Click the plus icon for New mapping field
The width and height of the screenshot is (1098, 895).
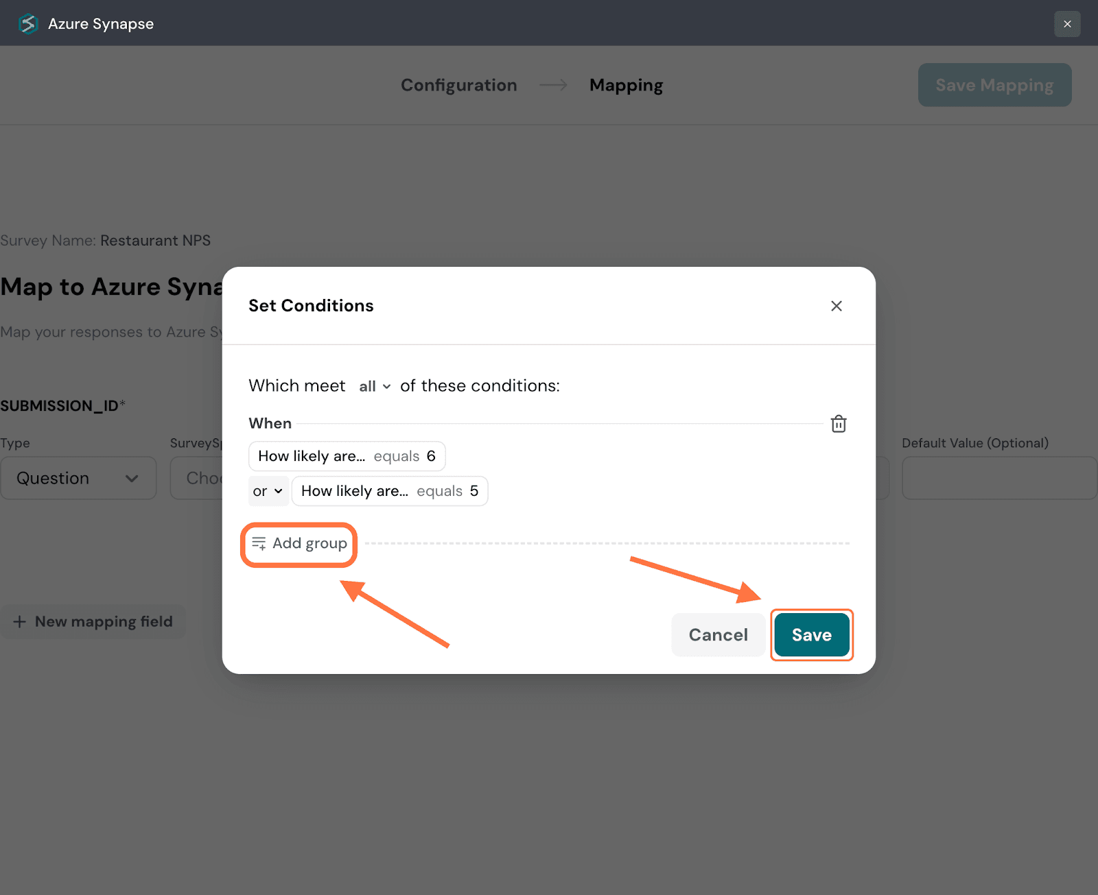[20, 622]
